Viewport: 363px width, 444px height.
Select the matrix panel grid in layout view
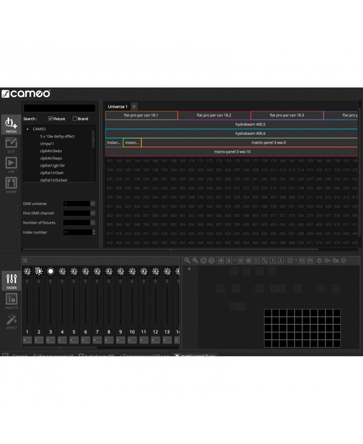click(302, 328)
